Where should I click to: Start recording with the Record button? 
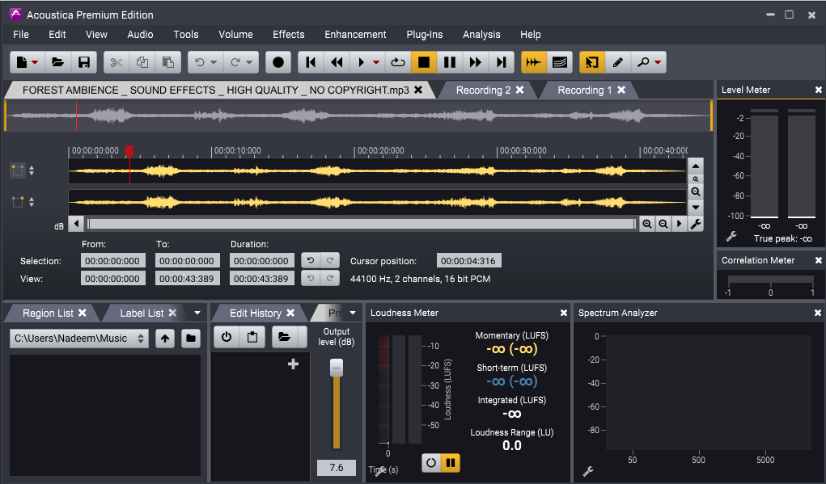(278, 62)
